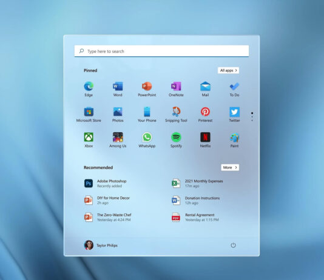Open Adobe Photoshop recommended item
Image resolution: width=324 pixels, height=280 pixels.
pos(106,184)
